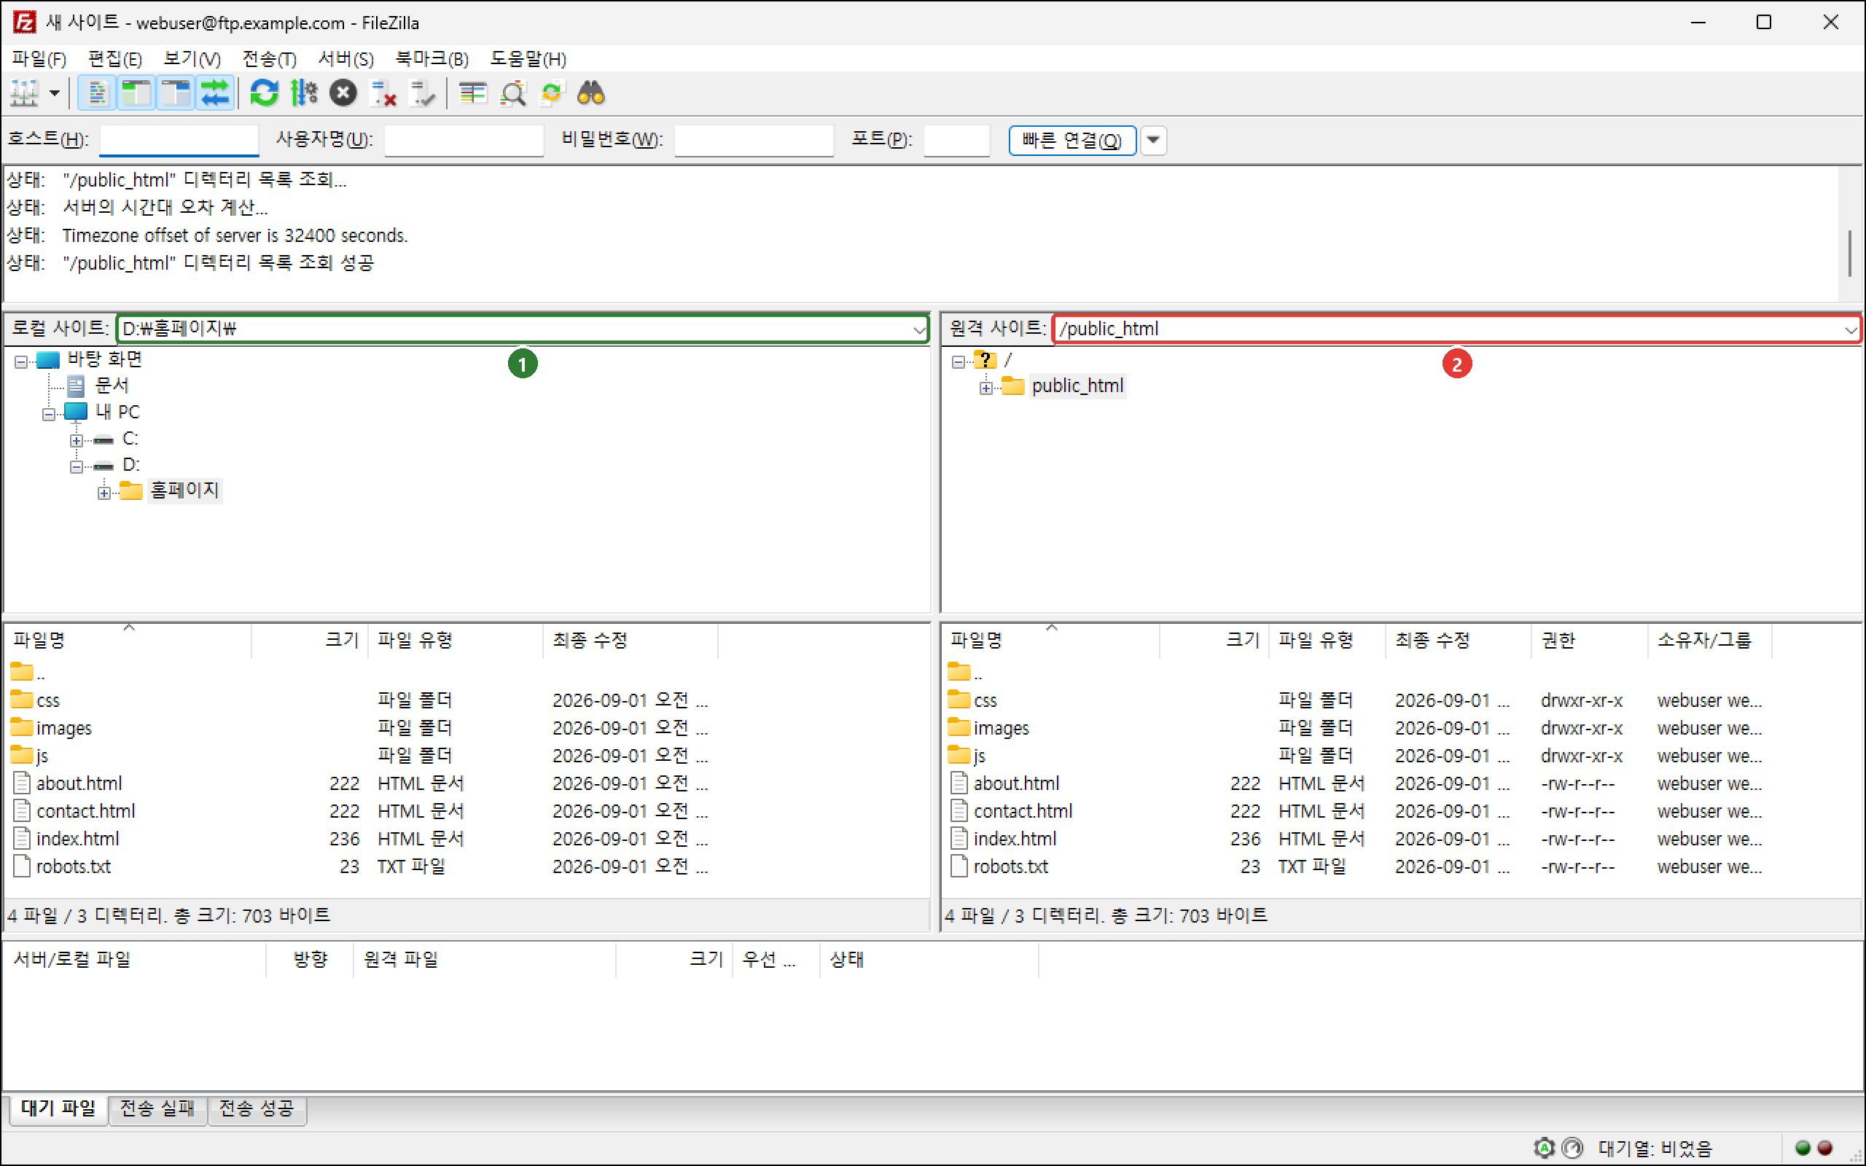
Task: Expand the remote public_html node
Action: 986,388
